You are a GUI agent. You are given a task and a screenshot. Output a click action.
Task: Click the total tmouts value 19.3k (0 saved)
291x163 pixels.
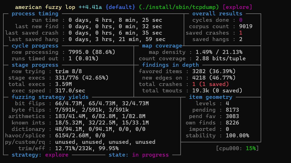pyautogui.click(x=217, y=91)
